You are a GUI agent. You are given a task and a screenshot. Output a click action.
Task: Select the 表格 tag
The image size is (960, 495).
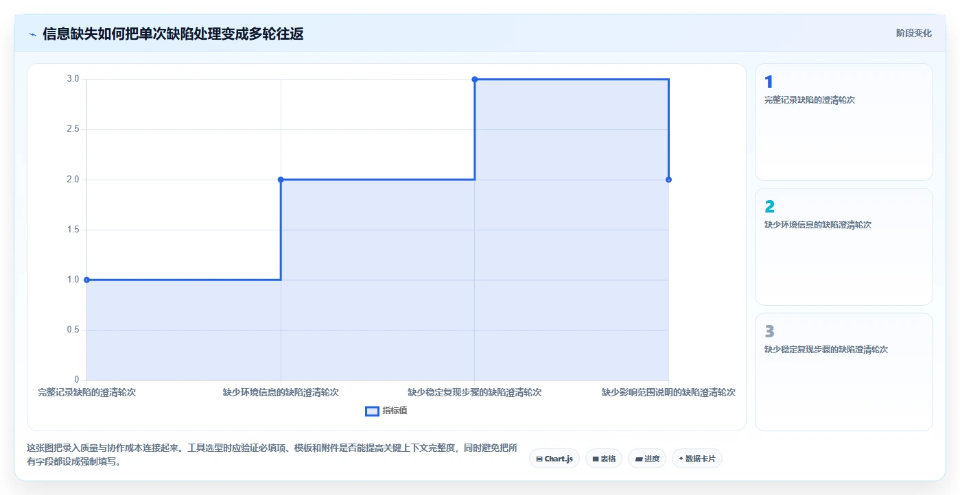point(604,459)
